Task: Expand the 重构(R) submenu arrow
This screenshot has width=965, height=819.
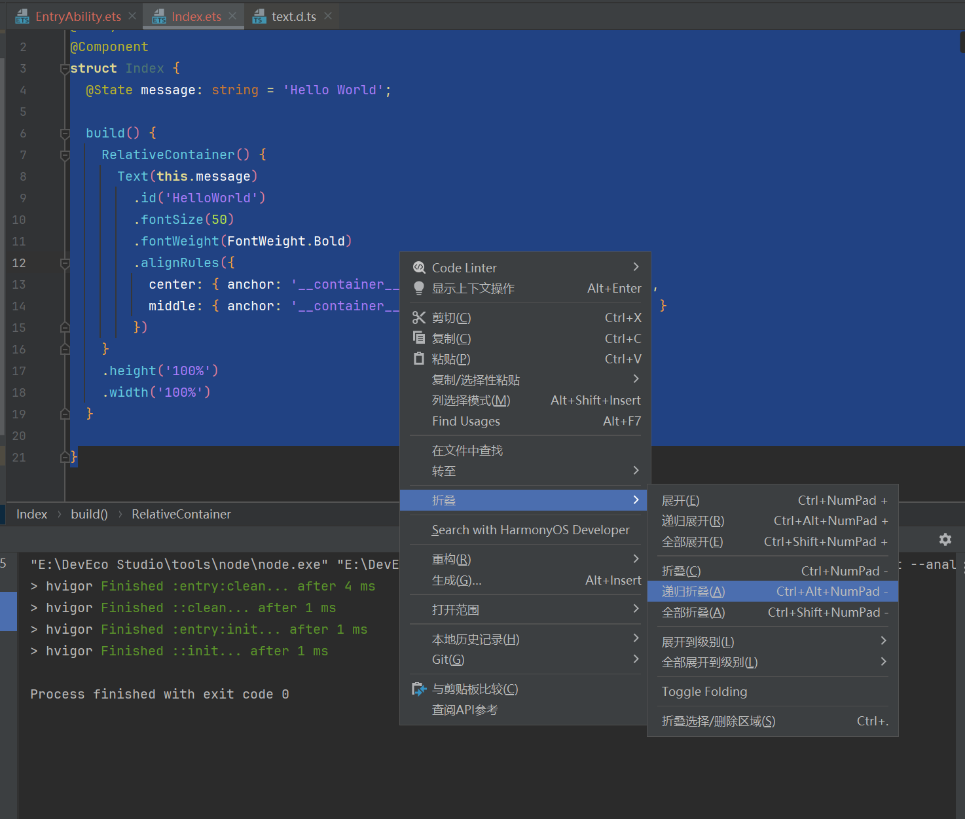Action: (636, 559)
